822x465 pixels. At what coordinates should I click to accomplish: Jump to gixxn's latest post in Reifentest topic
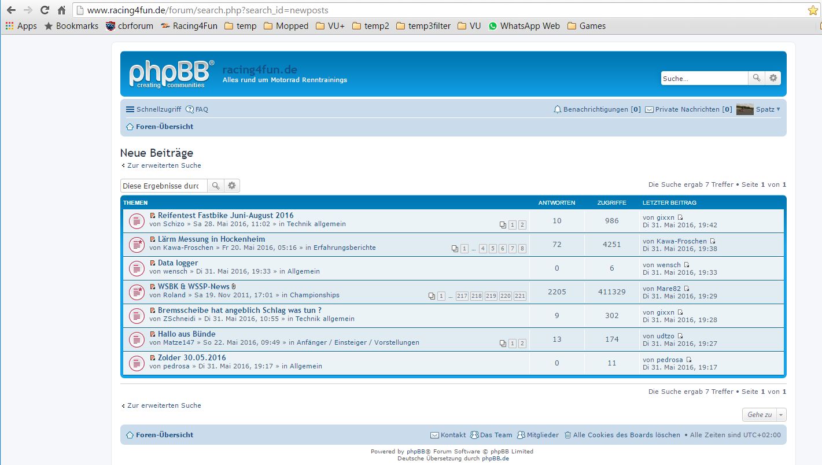[x=680, y=217]
